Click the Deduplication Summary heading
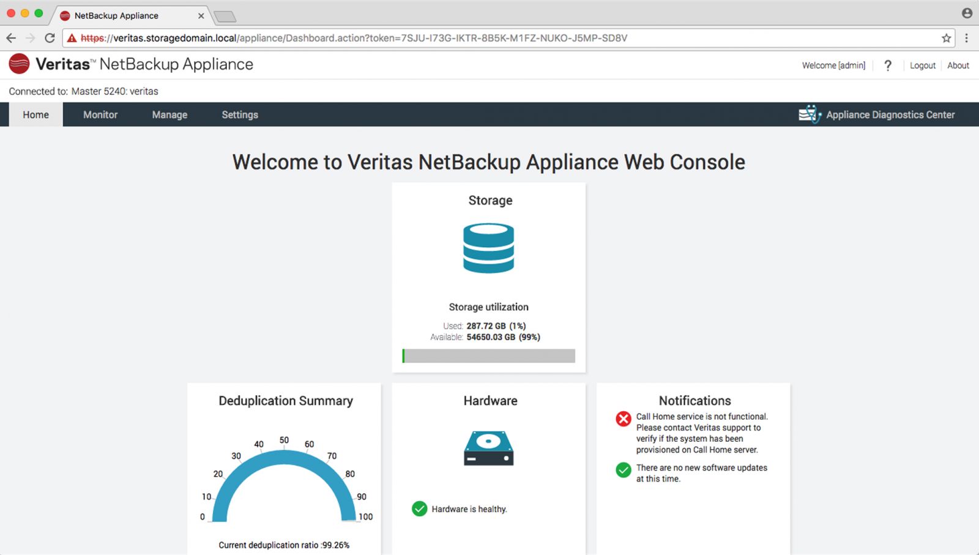The height and width of the screenshot is (555, 979). (x=286, y=401)
